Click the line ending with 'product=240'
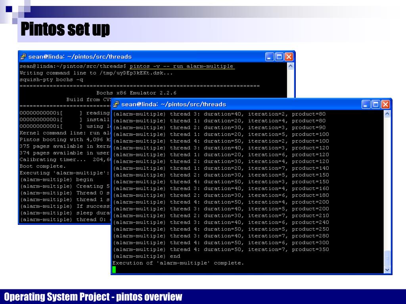 tap(221, 222)
